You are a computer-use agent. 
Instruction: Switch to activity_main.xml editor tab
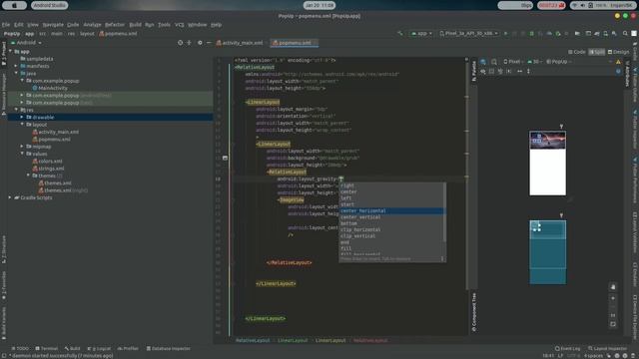point(240,43)
